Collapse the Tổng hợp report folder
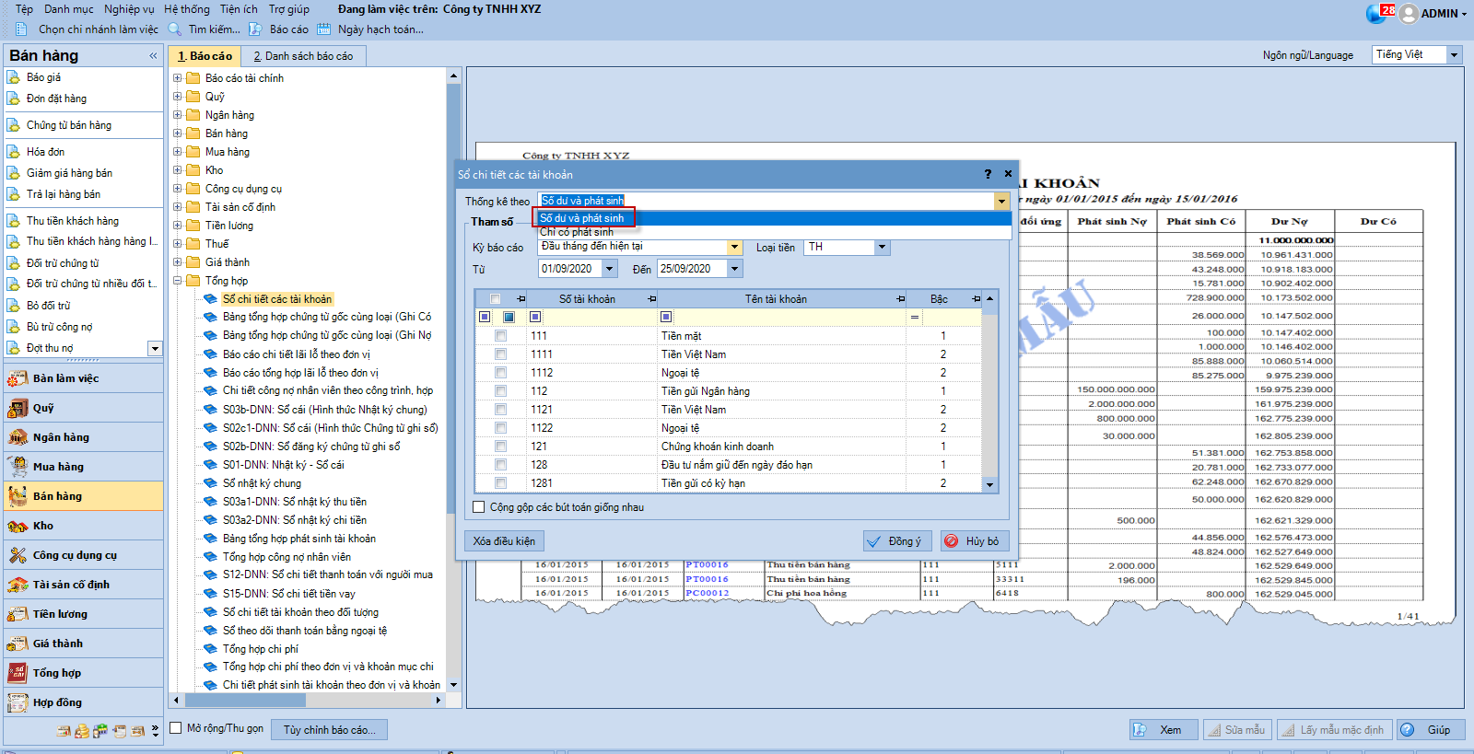 coord(178,281)
